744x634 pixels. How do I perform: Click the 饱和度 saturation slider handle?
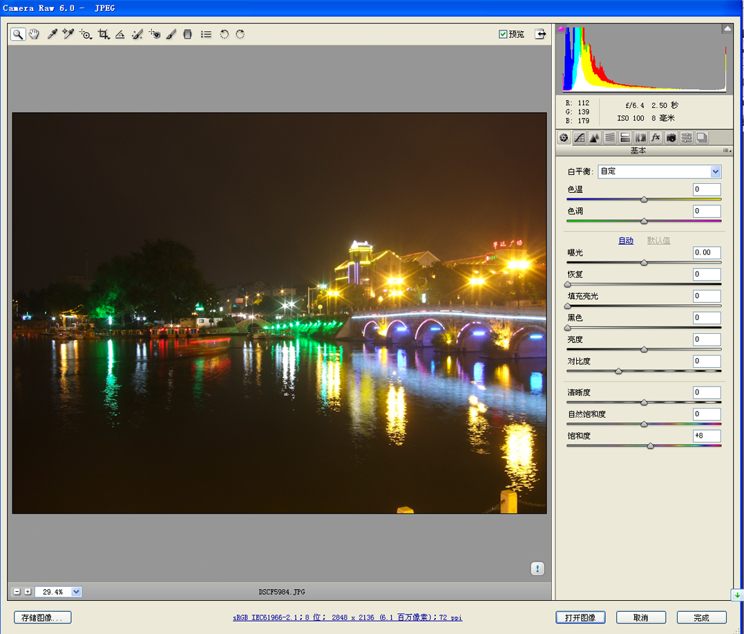pos(650,446)
